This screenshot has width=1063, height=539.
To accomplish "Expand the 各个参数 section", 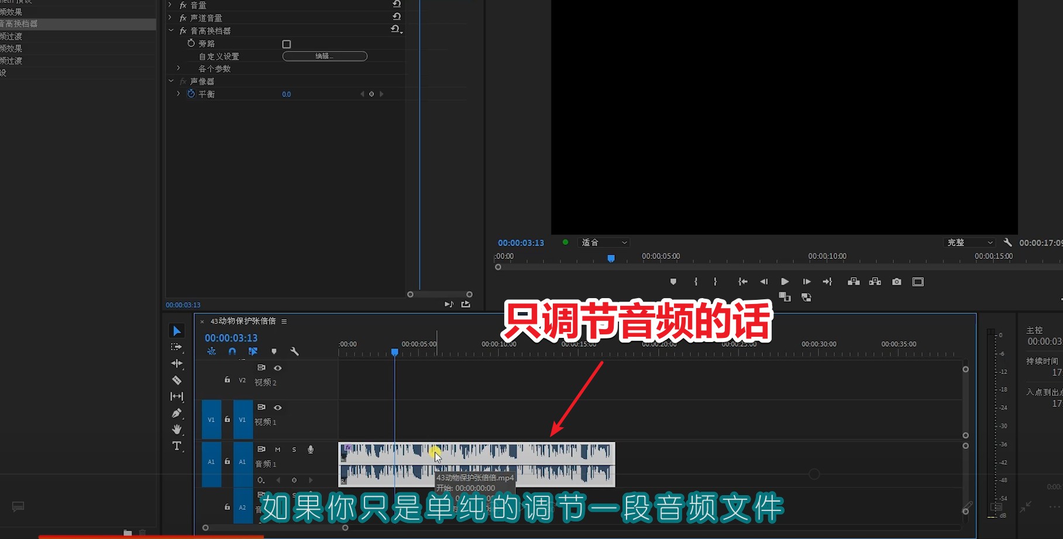I will click(178, 68).
